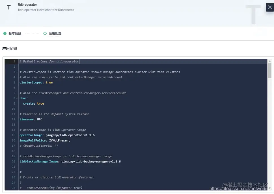Click the scrollbar up arrow in editor
Image resolution: width=274 pixels, height=194 pixels.
[269, 61]
